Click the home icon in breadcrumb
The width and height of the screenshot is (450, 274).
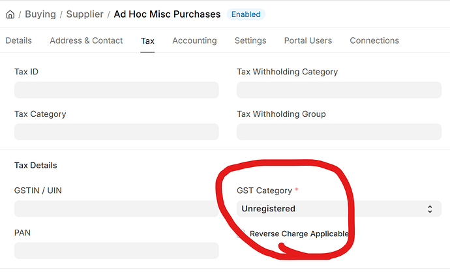[x=10, y=14]
